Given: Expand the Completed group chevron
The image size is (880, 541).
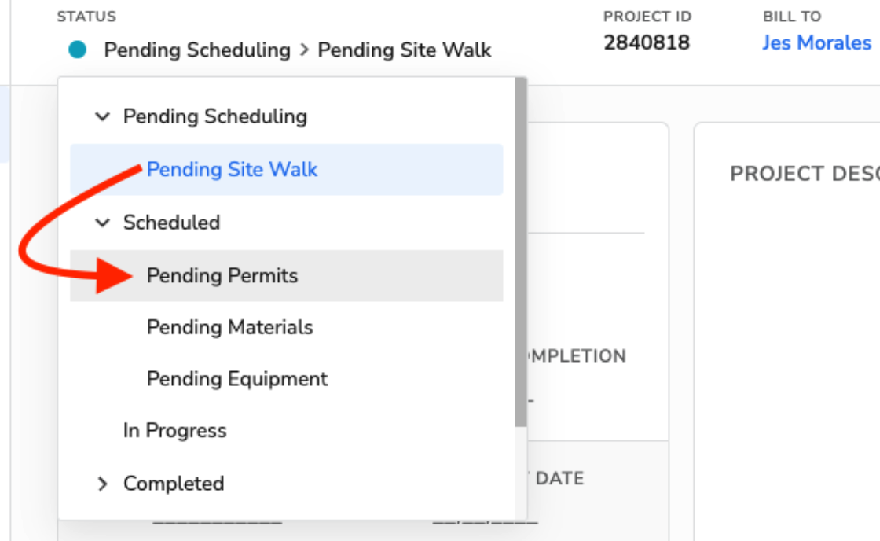Looking at the screenshot, I should [x=102, y=484].
